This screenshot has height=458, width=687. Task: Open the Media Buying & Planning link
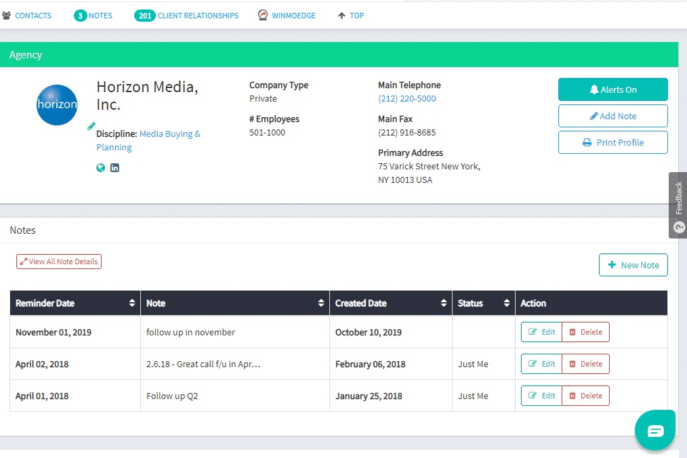coord(148,140)
